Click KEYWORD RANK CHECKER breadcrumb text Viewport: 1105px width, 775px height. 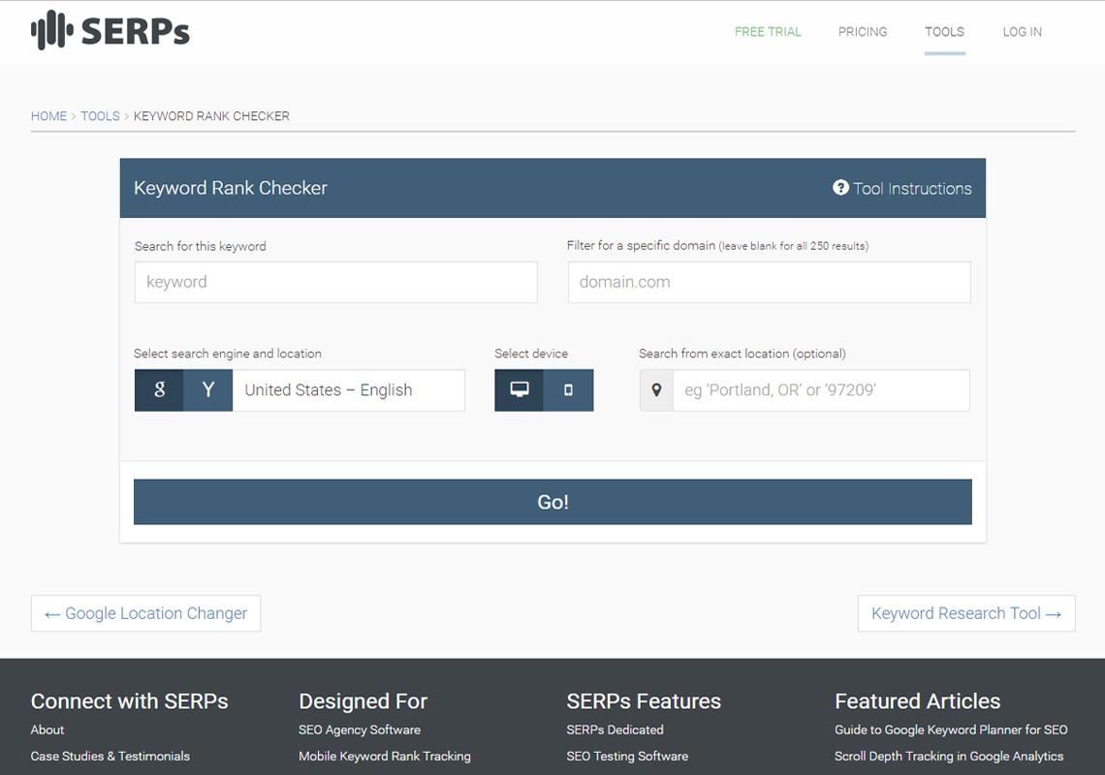tap(211, 116)
